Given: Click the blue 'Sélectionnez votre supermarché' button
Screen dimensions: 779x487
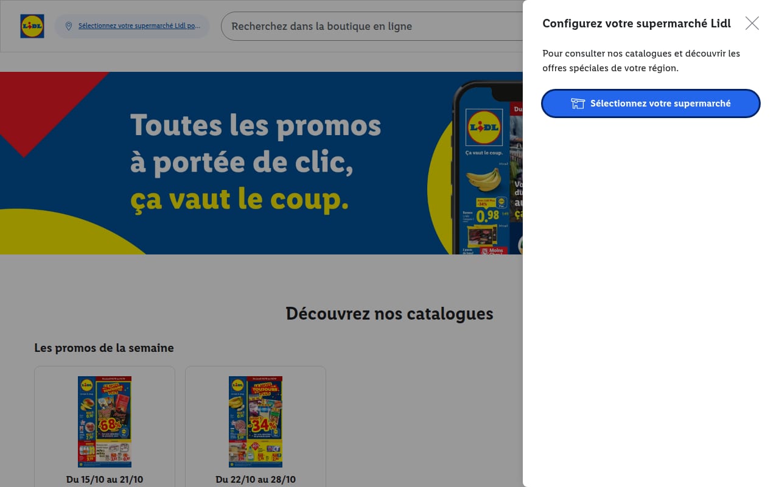Looking at the screenshot, I should 651,103.
